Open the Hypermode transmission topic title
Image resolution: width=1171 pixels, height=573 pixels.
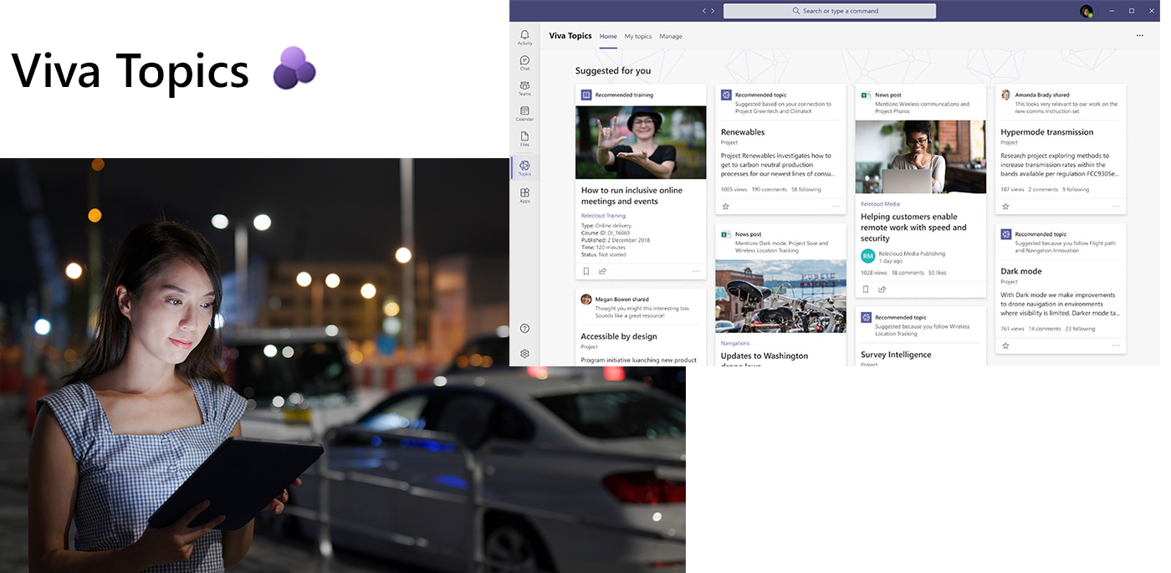(1046, 132)
